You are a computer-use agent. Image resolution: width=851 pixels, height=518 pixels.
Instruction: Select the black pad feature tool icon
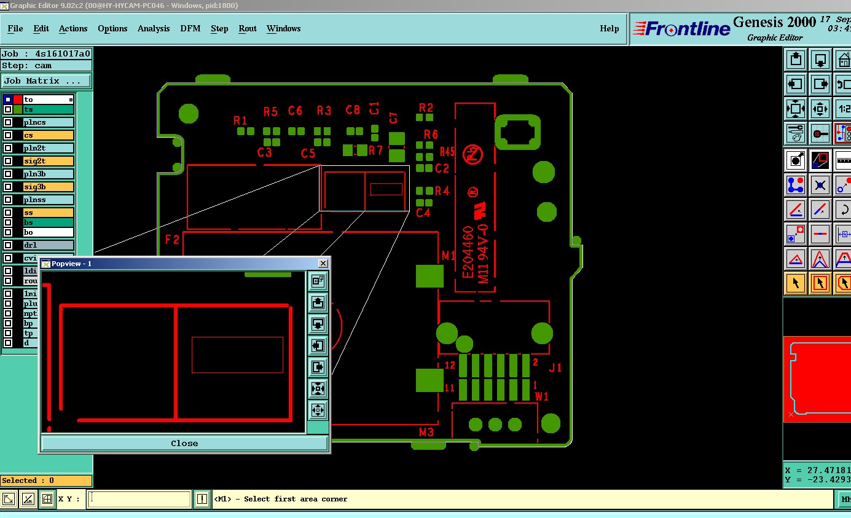click(796, 160)
